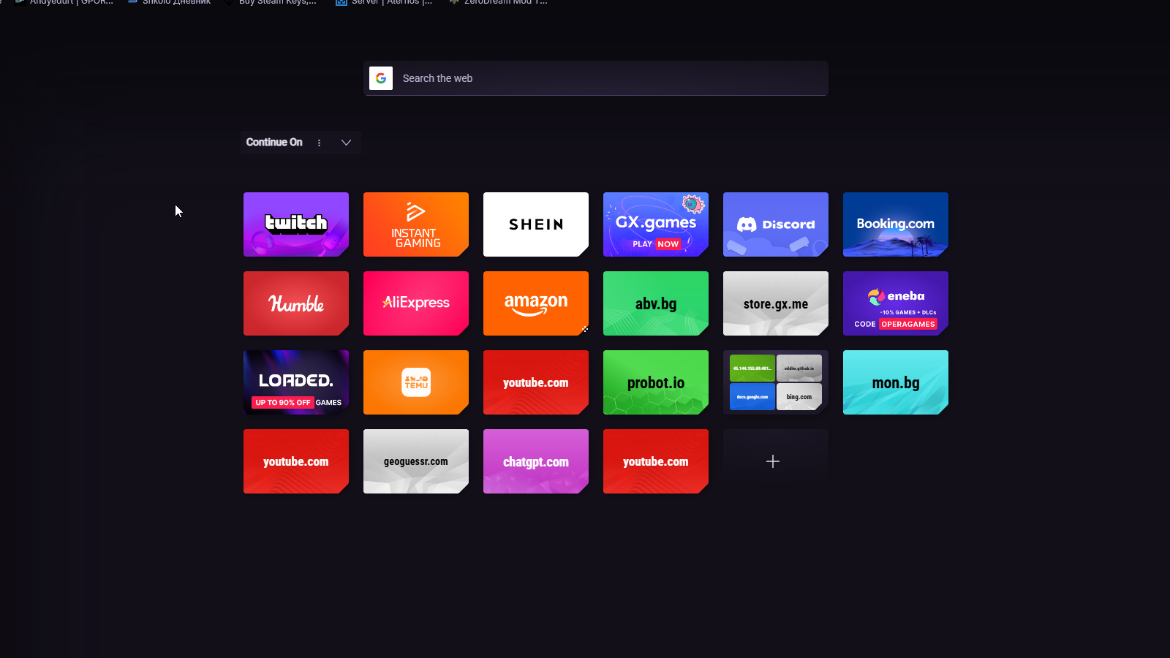Click the Continue On label
The width and height of the screenshot is (1170, 658).
[274, 143]
